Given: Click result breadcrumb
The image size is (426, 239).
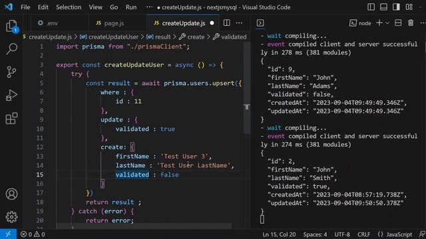Looking at the screenshot, I should (158, 37).
